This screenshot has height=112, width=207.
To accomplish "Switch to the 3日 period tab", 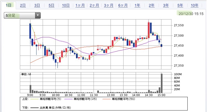I will pos(37,5).
